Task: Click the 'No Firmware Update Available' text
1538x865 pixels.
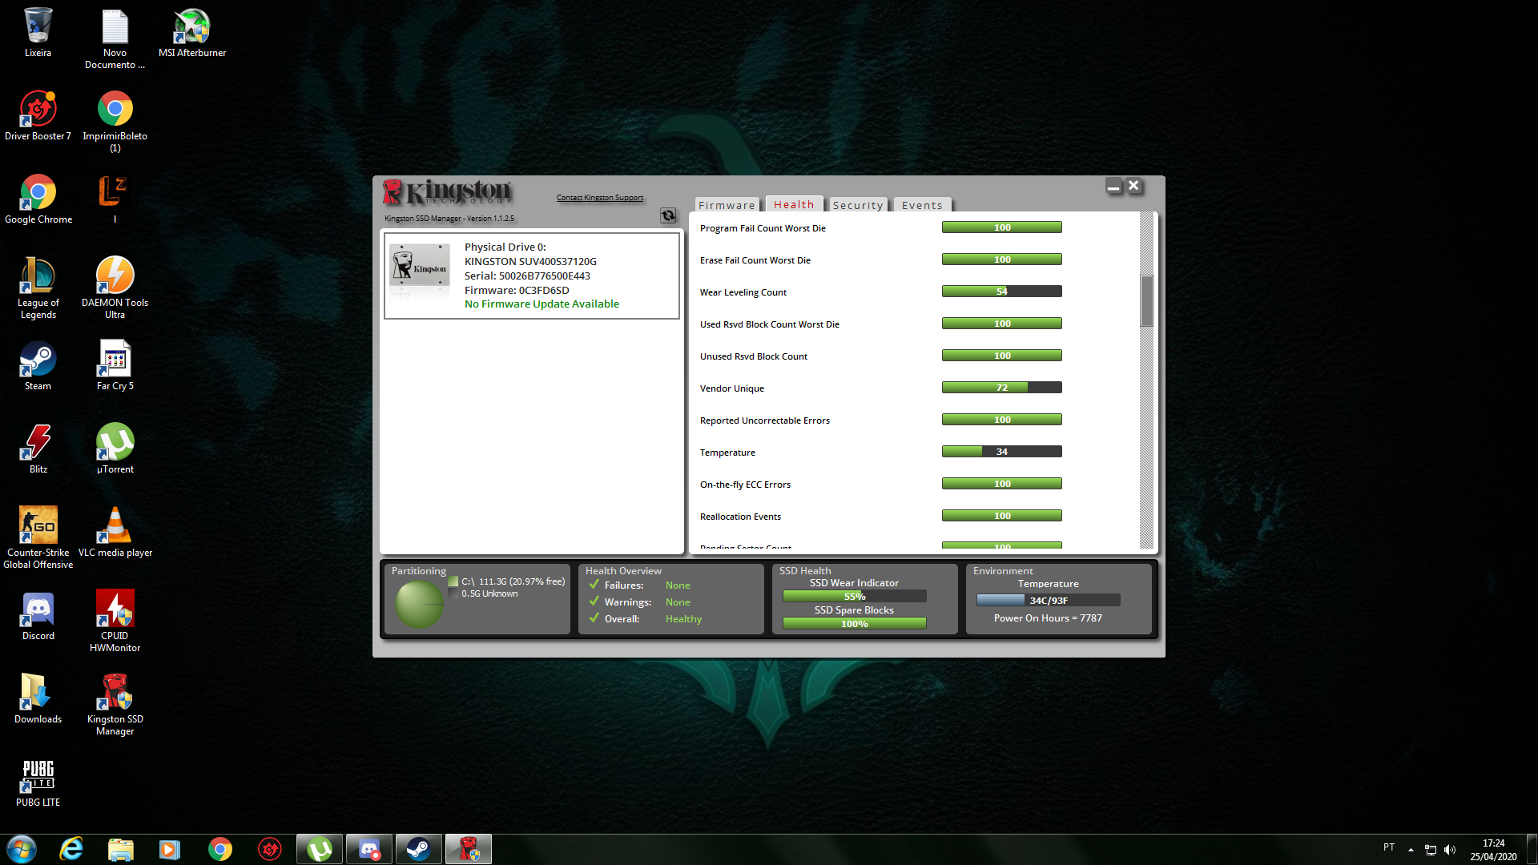Action: tap(542, 304)
